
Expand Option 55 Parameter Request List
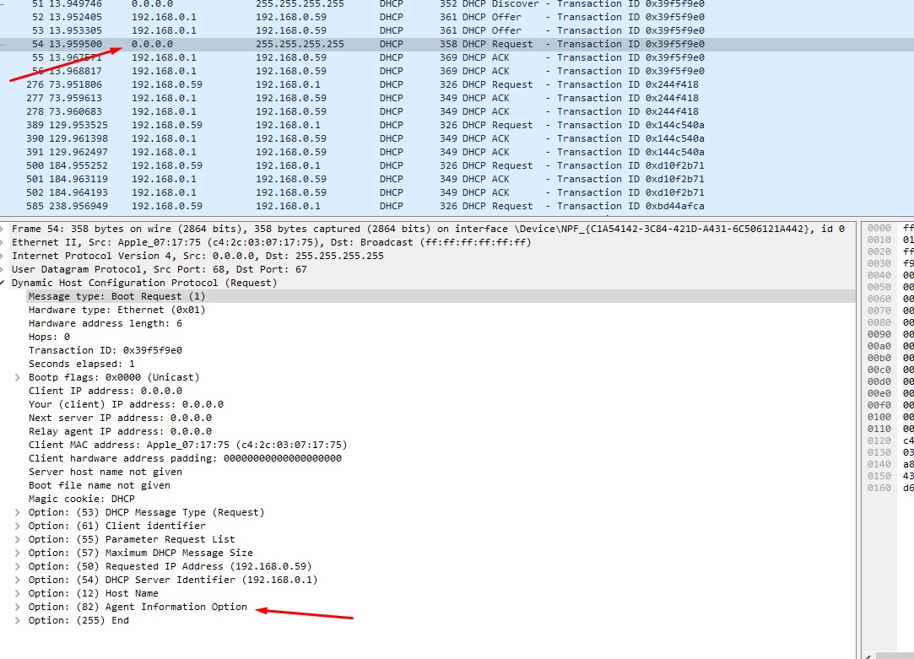click(18, 539)
